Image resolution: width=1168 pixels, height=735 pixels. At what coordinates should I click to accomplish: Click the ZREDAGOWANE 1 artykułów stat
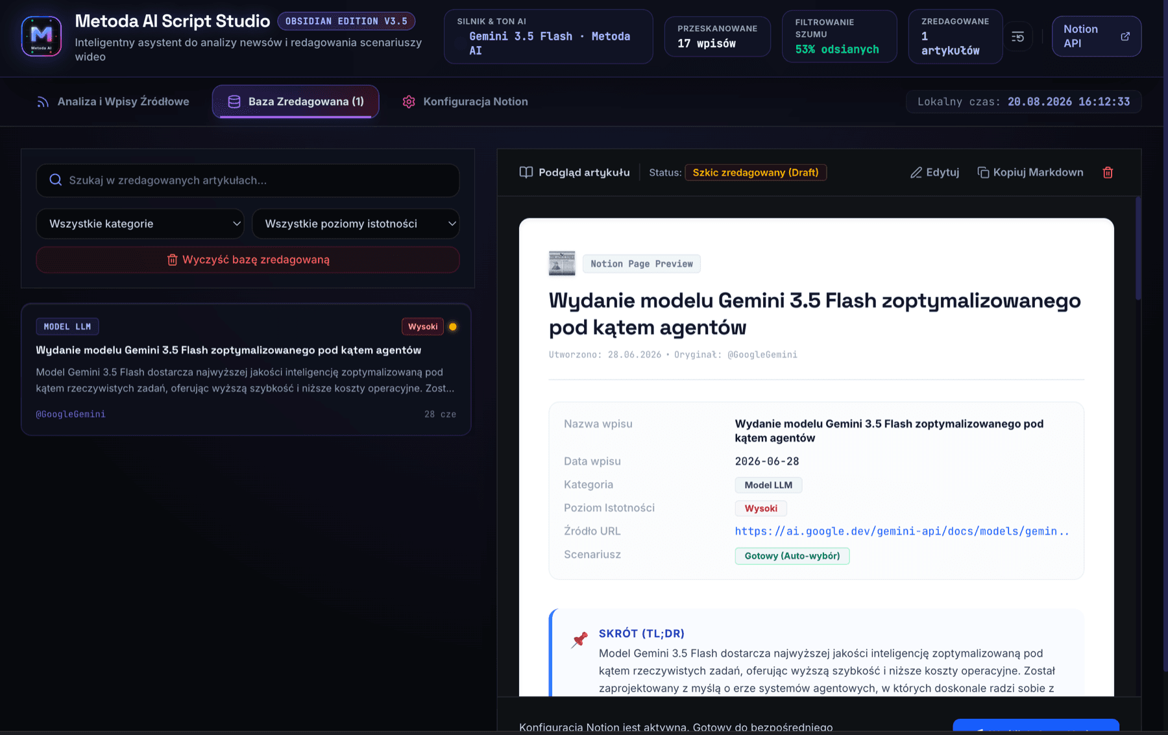(x=955, y=36)
